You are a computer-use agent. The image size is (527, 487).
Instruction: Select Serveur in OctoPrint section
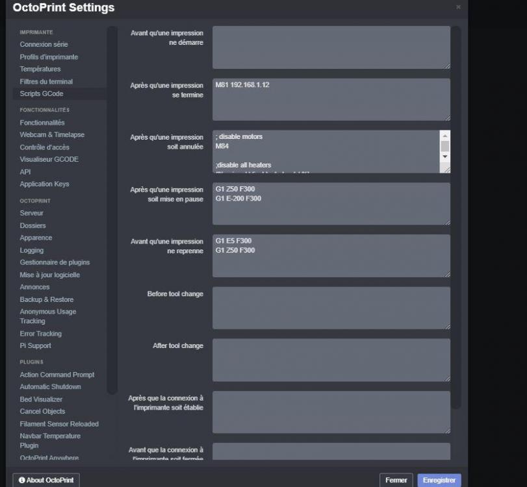32,213
